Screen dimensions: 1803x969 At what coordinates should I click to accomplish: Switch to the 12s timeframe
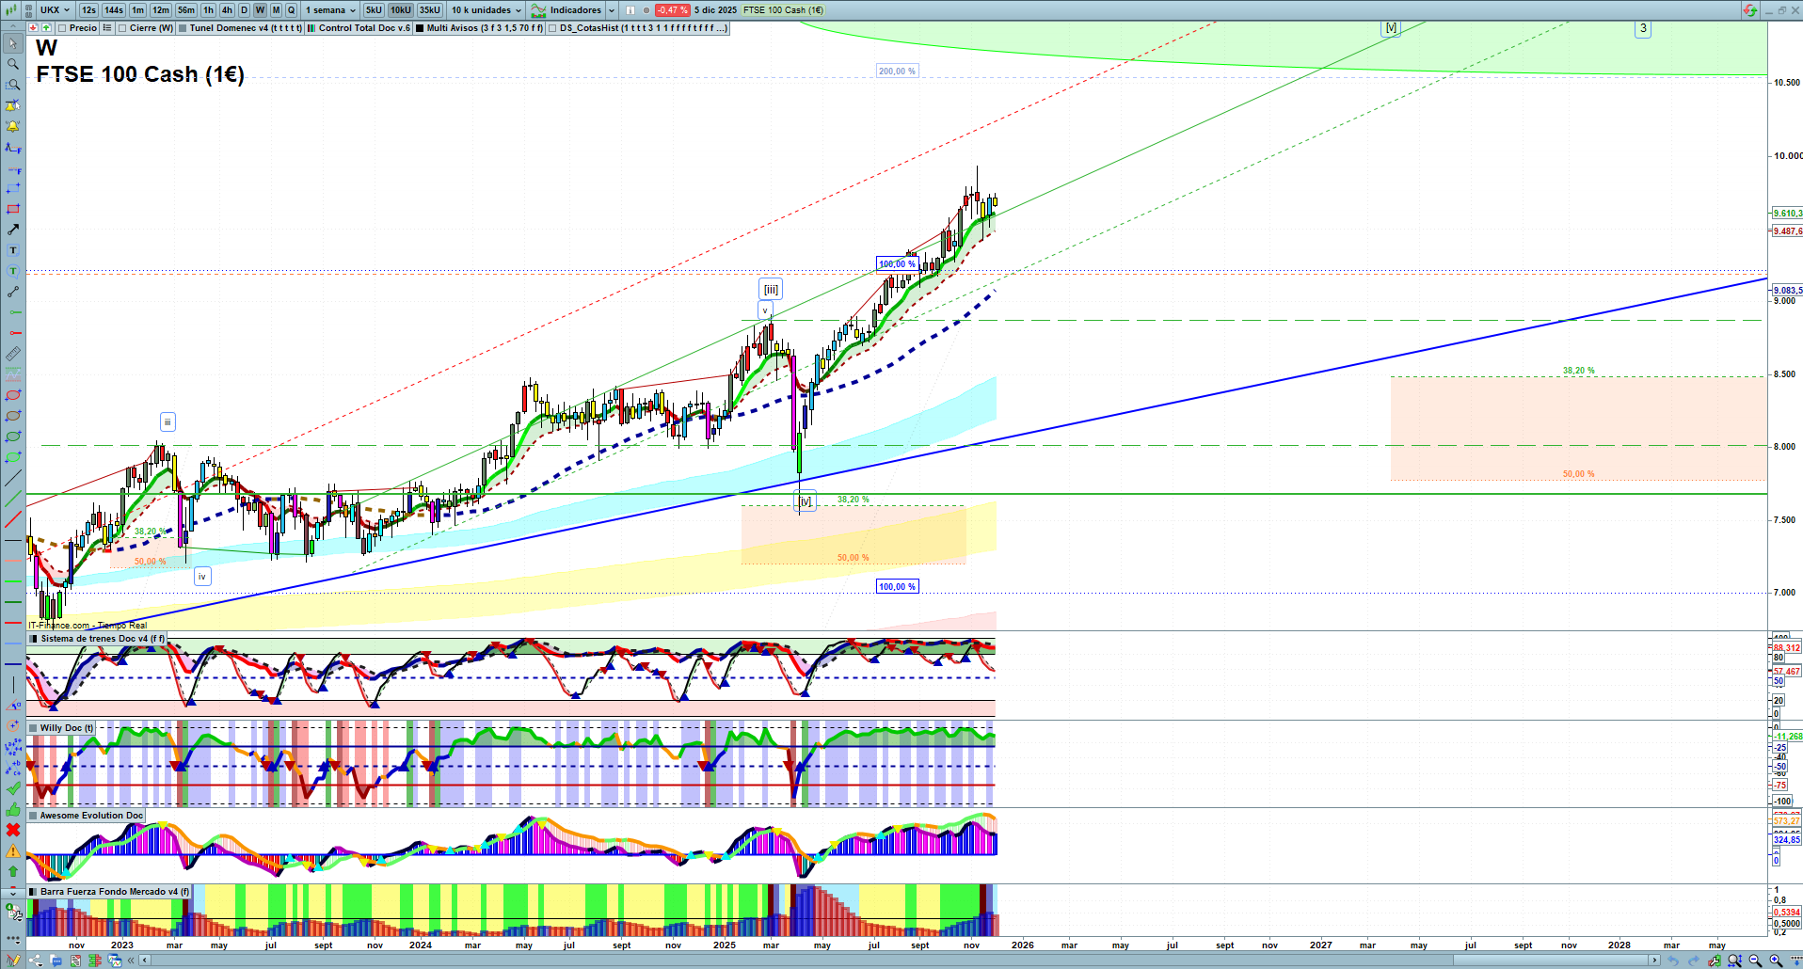pyautogui.click(x=88, y=10)
